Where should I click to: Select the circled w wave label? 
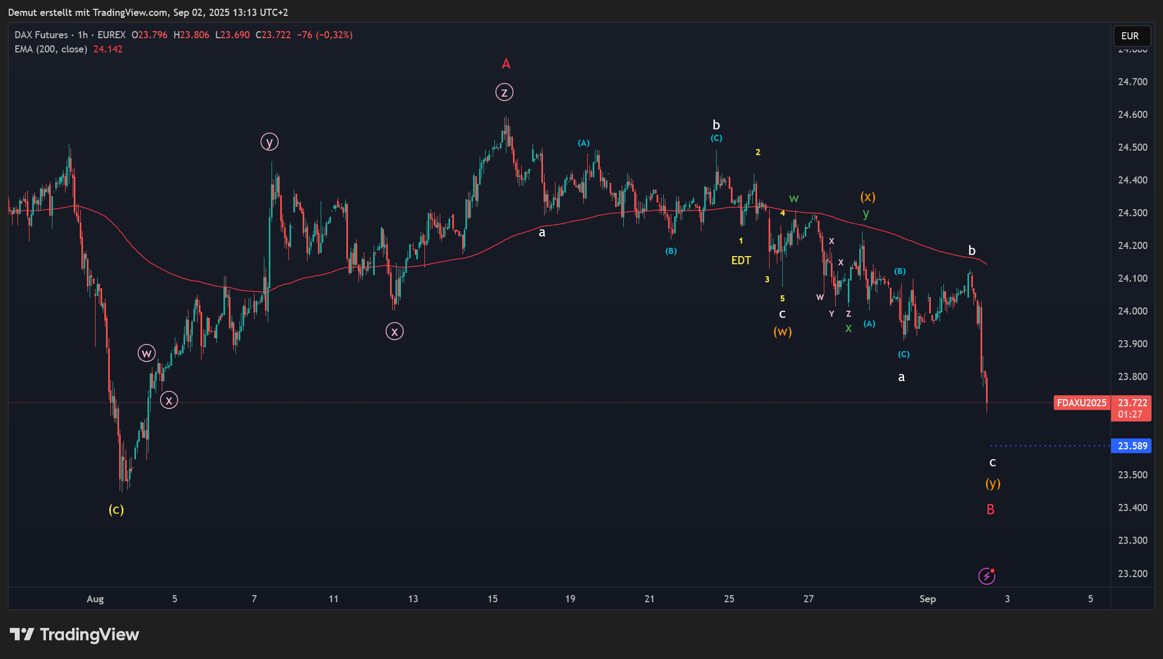[x=146, y=353]
